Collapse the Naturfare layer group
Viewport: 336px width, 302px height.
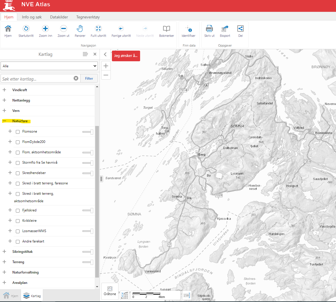(x=4, y=121)
